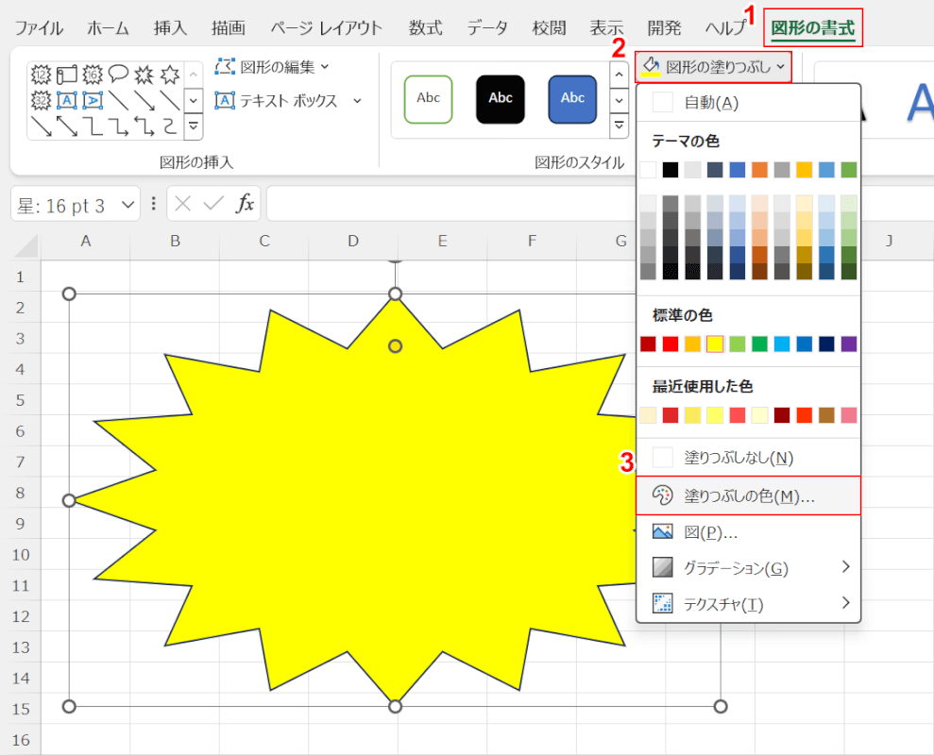Select the elbow arrow connector shape
934x755 pixels.
[118, 125]
